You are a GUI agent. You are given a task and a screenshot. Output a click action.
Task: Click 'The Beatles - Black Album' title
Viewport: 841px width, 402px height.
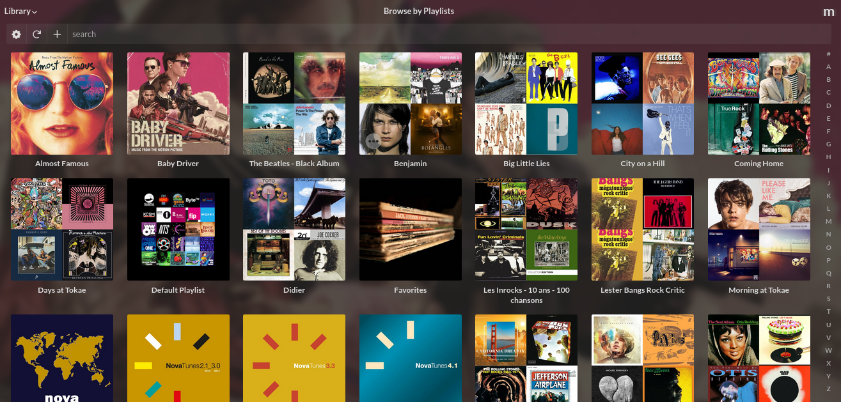(x=294, y=164)
